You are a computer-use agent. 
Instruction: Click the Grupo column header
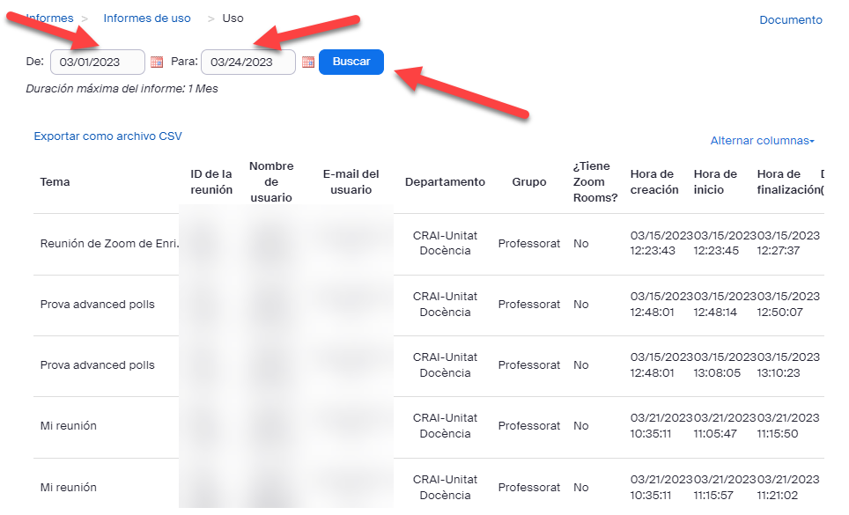(x=528, y=182)
